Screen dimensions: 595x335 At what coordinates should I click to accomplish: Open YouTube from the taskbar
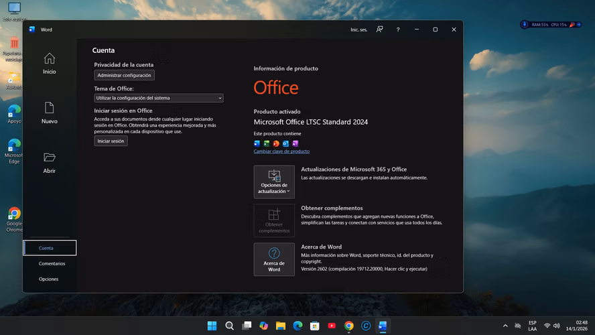point(332,326)
